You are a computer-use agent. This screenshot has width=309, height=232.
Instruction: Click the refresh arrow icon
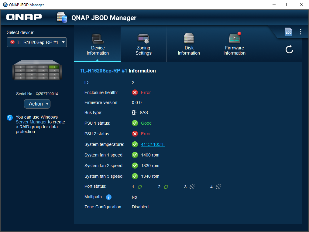(x=289, y=49)
